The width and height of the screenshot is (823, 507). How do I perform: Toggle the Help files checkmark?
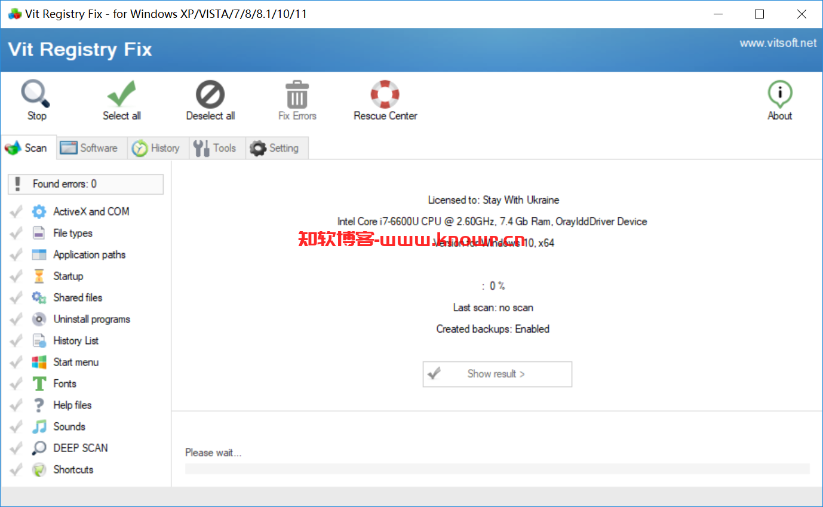tap(17, 405)
